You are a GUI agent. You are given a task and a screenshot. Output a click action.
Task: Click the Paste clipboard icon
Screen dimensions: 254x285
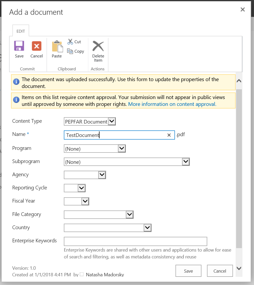[57, 46]
